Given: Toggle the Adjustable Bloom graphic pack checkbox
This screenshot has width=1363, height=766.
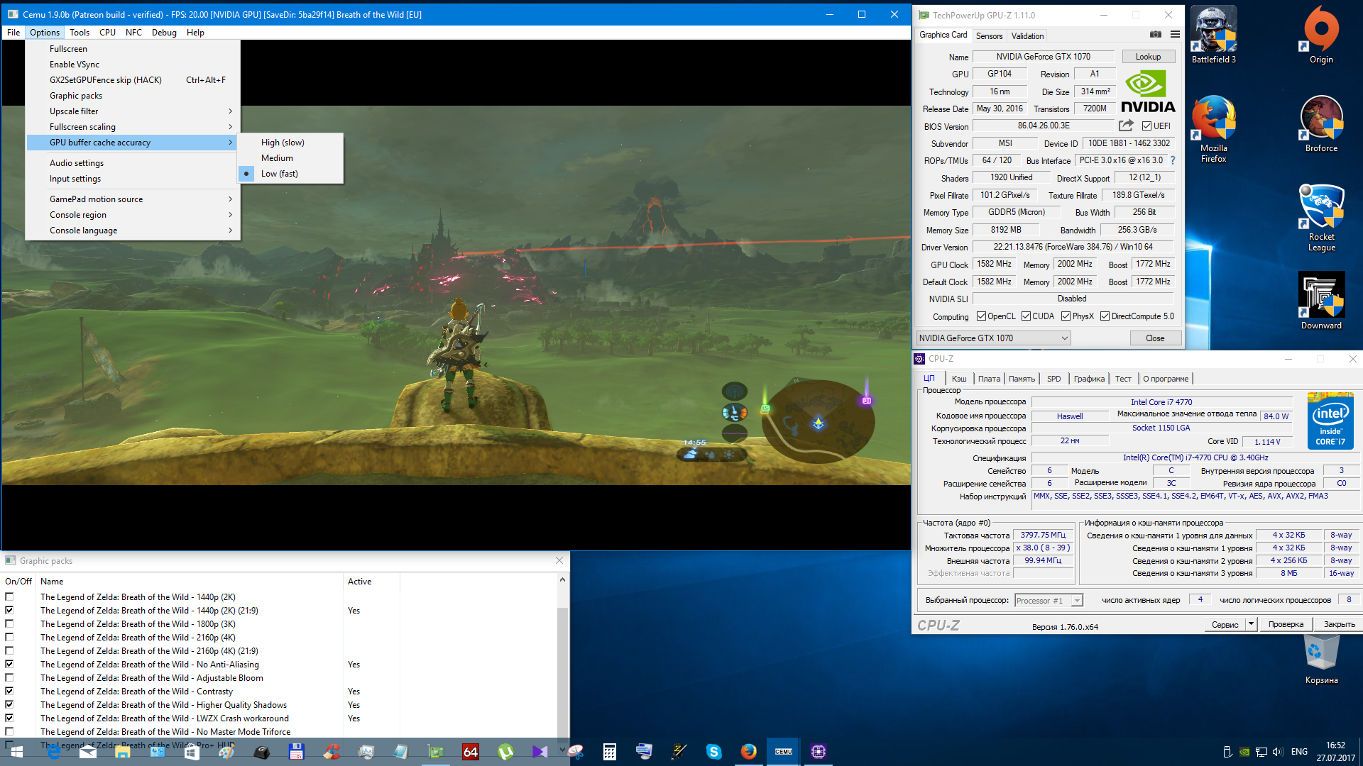Looking at the screenshot, I should point(9,678).
